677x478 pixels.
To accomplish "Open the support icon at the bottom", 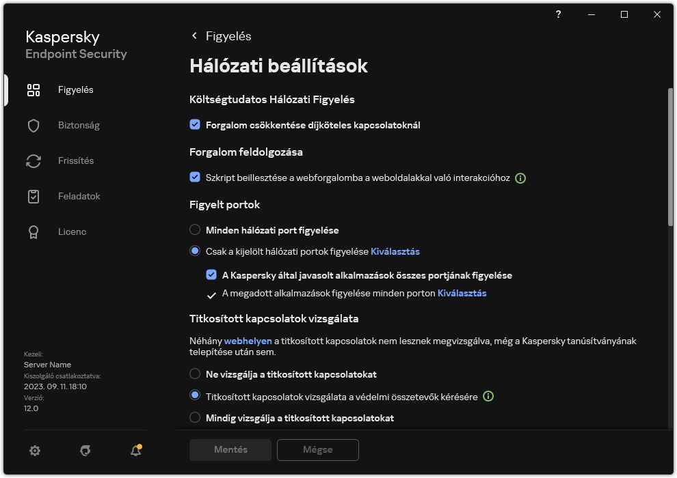I will (85, 451).
